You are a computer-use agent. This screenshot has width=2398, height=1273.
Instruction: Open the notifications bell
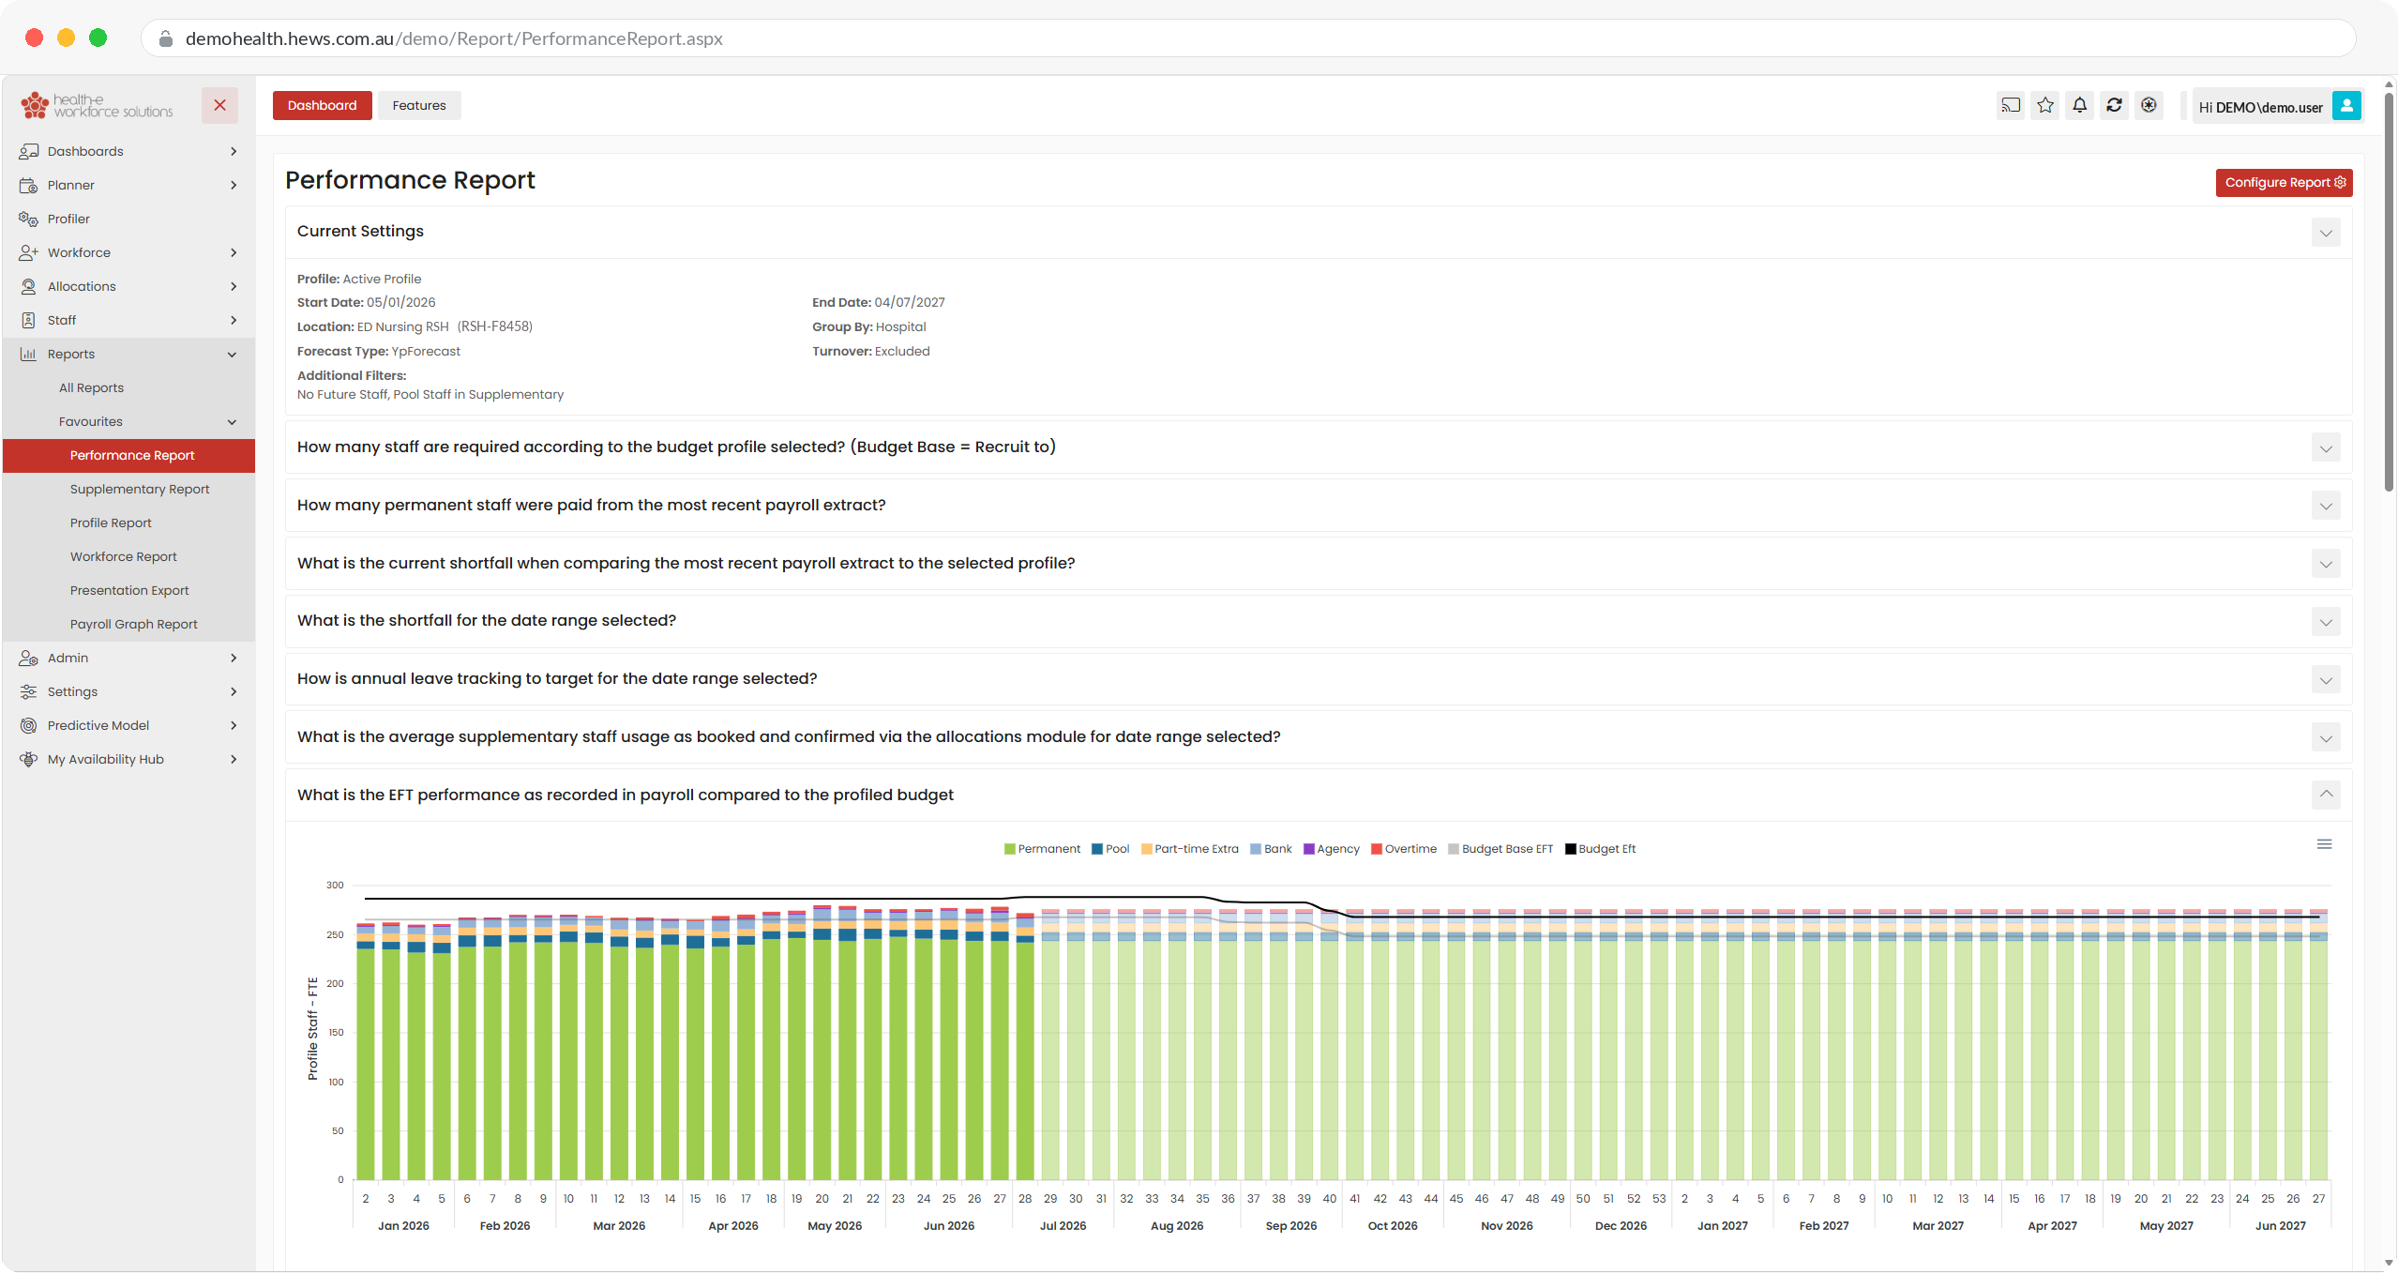[x=2080, y=105]
